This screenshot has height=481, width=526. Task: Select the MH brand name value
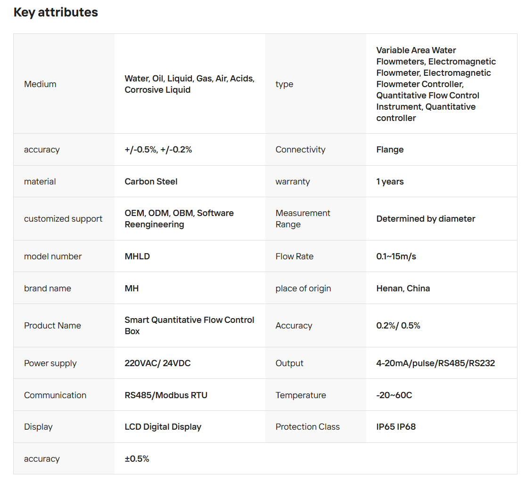(x=131, y=289)
